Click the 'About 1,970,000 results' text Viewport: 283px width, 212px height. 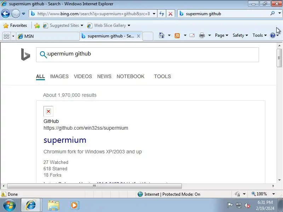[70, 95]
